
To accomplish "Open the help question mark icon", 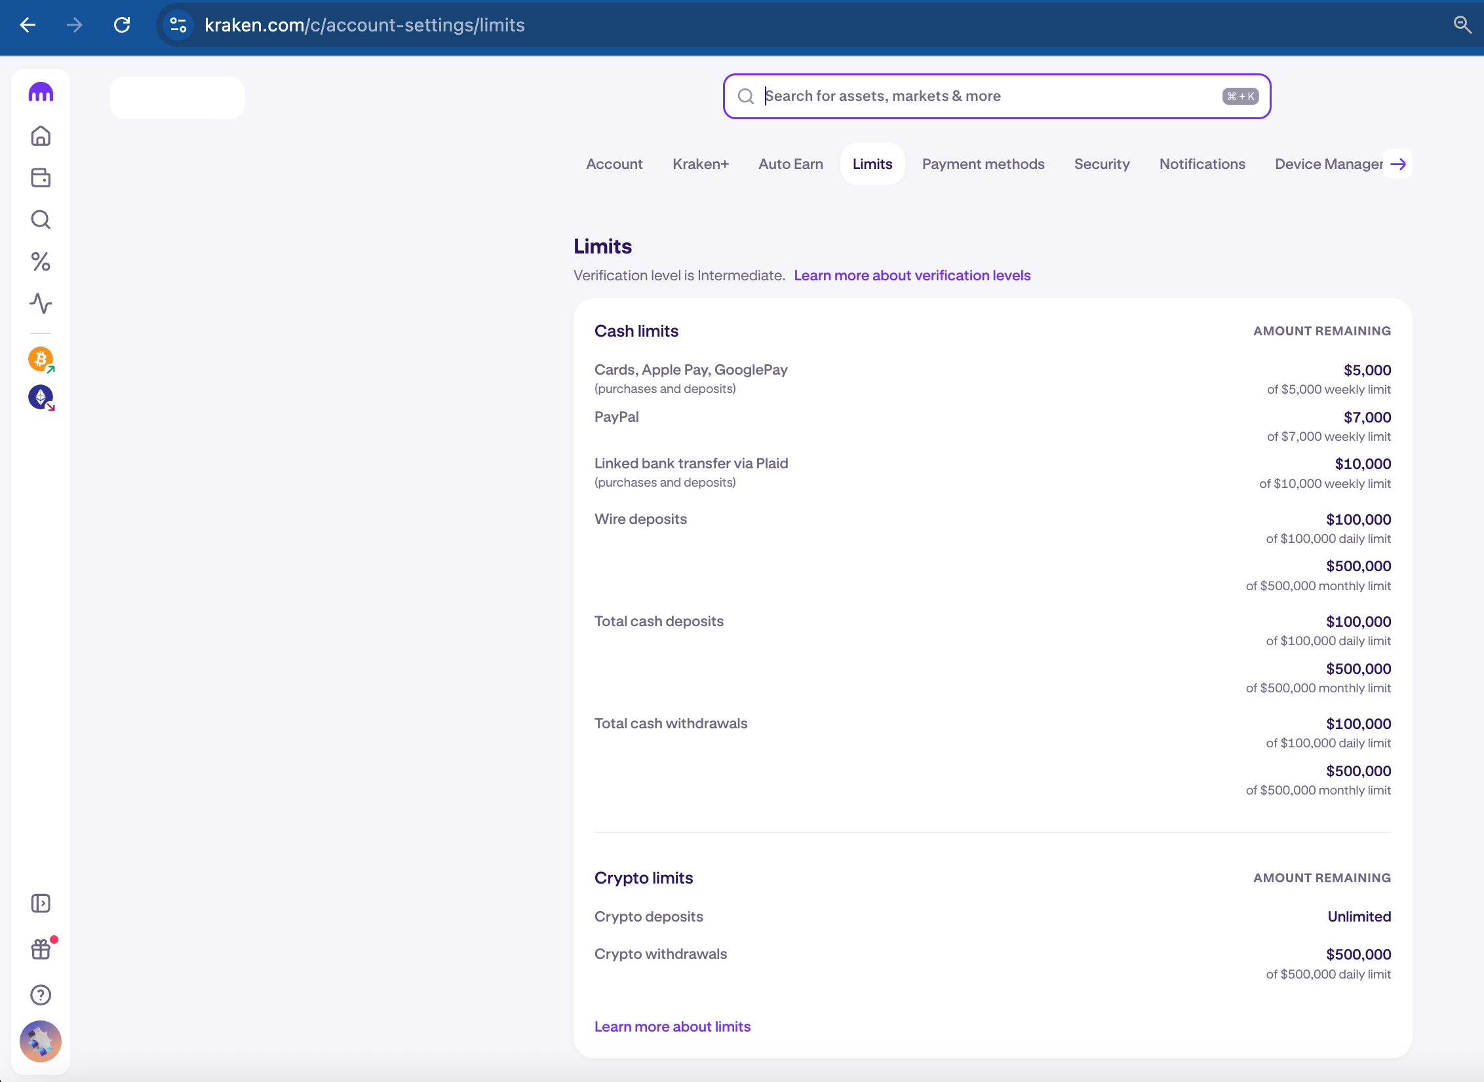I will (41, 996).
